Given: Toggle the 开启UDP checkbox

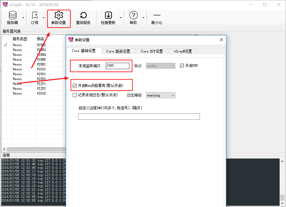Looking at the screenshot, I should 182,65.
